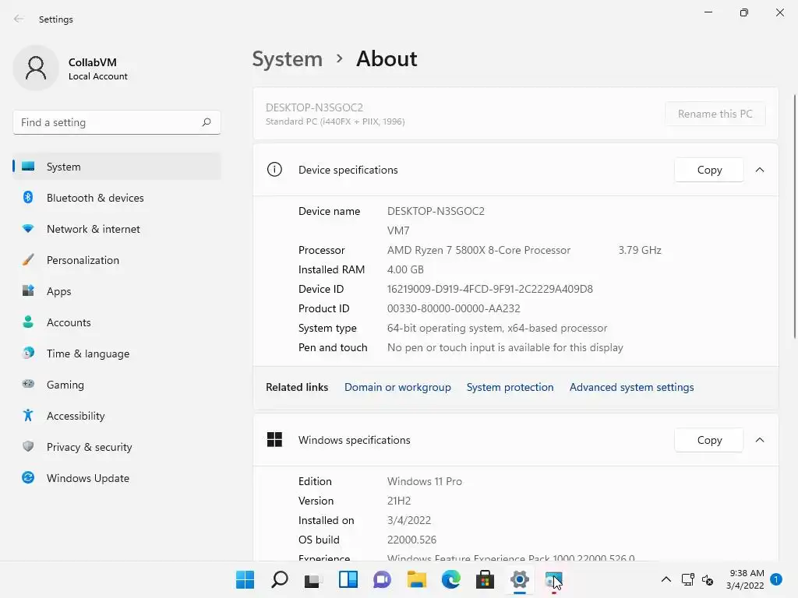The height and width of the screenshot is (598, 798).
Task: Click the Device specifications info icon
Action: [x=274, y=169]
